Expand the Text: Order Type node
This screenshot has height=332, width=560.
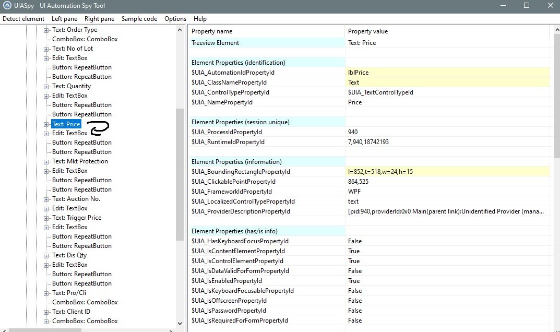tap(46, 30)
